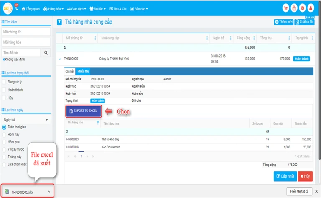
Task: Open the Ngày trả date dropdown
Action: 26,120
